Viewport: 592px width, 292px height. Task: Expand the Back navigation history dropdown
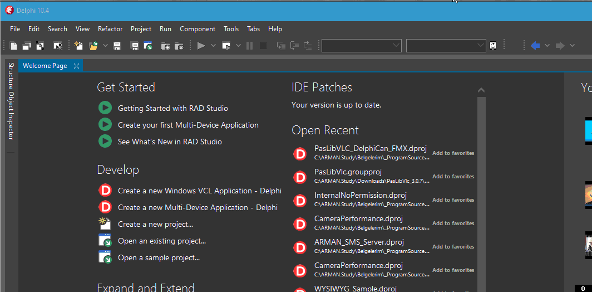547,46
